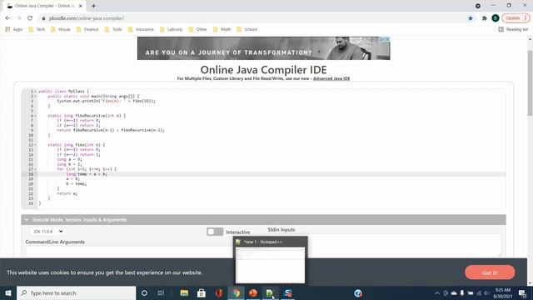Open the Insurance bookmarks folder
Screen dimensions: 533x300
click(141, 29)
